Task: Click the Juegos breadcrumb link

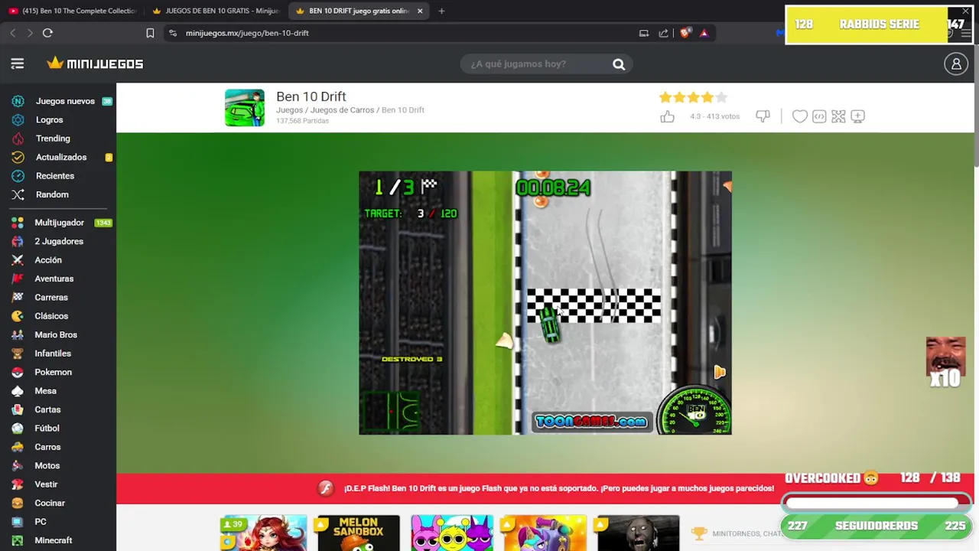Action: (289, 110)
